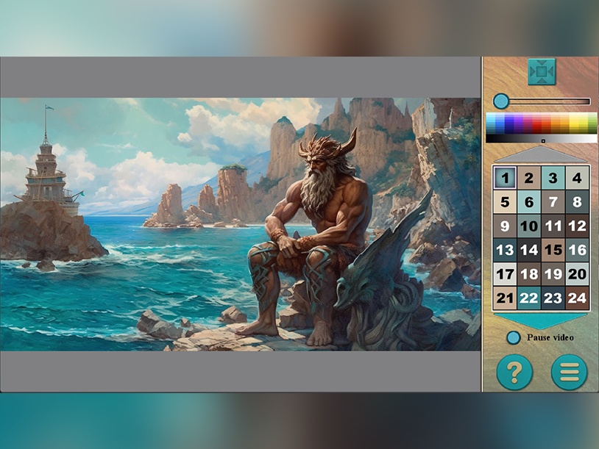Pick color swatch number 3
This screenshot has height=449, width=599.
[553, 178]
